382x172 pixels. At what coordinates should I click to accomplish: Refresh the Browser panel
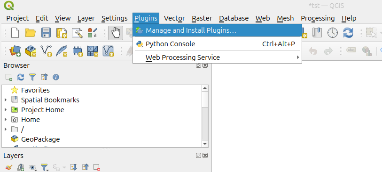[x=21, y=77]
